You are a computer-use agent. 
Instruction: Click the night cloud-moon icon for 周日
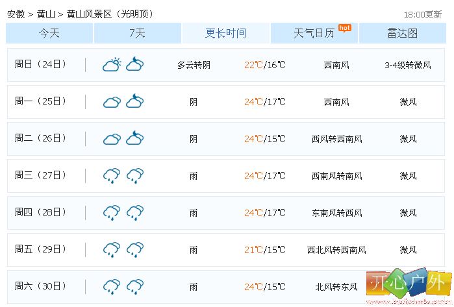point(135,64)
